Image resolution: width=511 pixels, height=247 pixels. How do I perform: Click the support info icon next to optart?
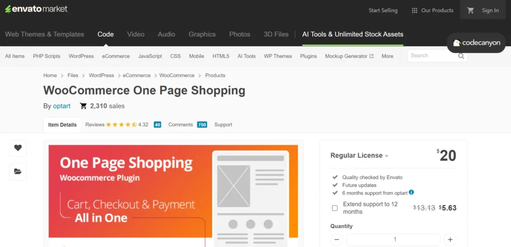click(x=411, y=192)
